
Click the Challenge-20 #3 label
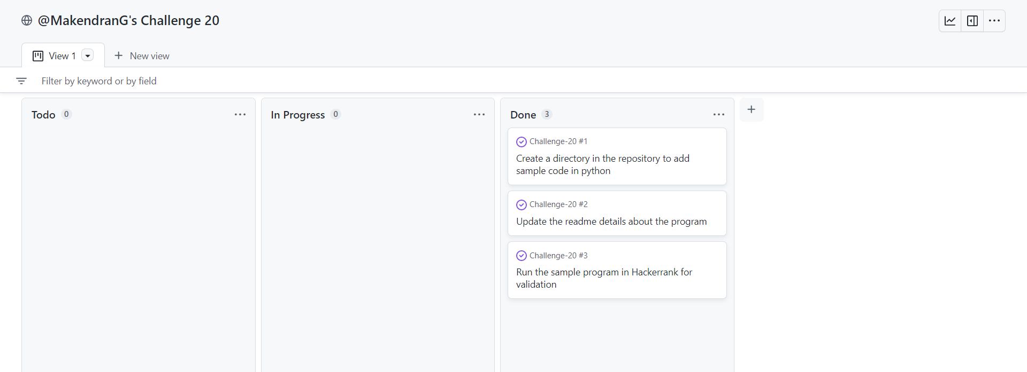pyautogui.click(x=558, y=256)
